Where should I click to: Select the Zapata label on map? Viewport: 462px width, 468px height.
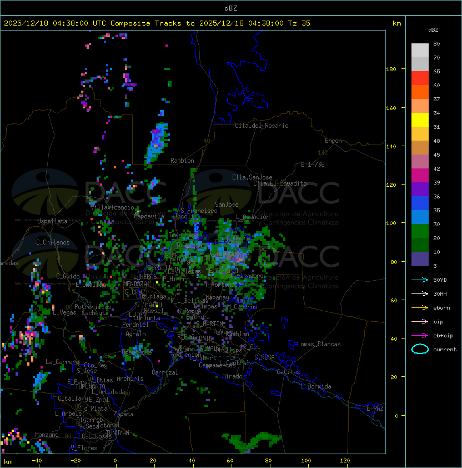coord(123,414)
